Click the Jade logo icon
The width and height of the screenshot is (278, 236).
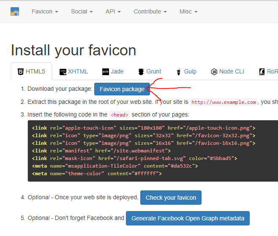coord(106,72)
